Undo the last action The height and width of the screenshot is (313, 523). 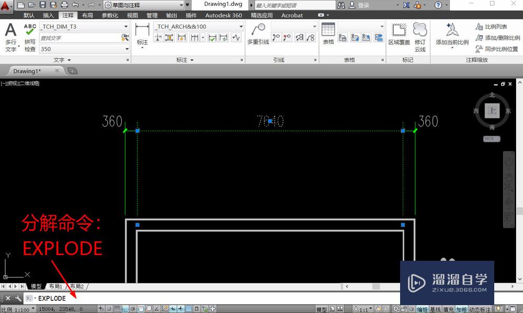pyautogui.click(x=75, y=5)
